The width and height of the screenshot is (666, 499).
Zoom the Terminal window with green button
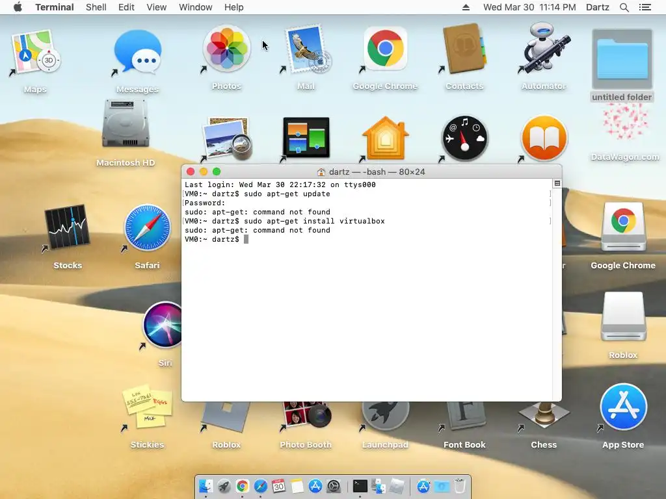(217, 172)
